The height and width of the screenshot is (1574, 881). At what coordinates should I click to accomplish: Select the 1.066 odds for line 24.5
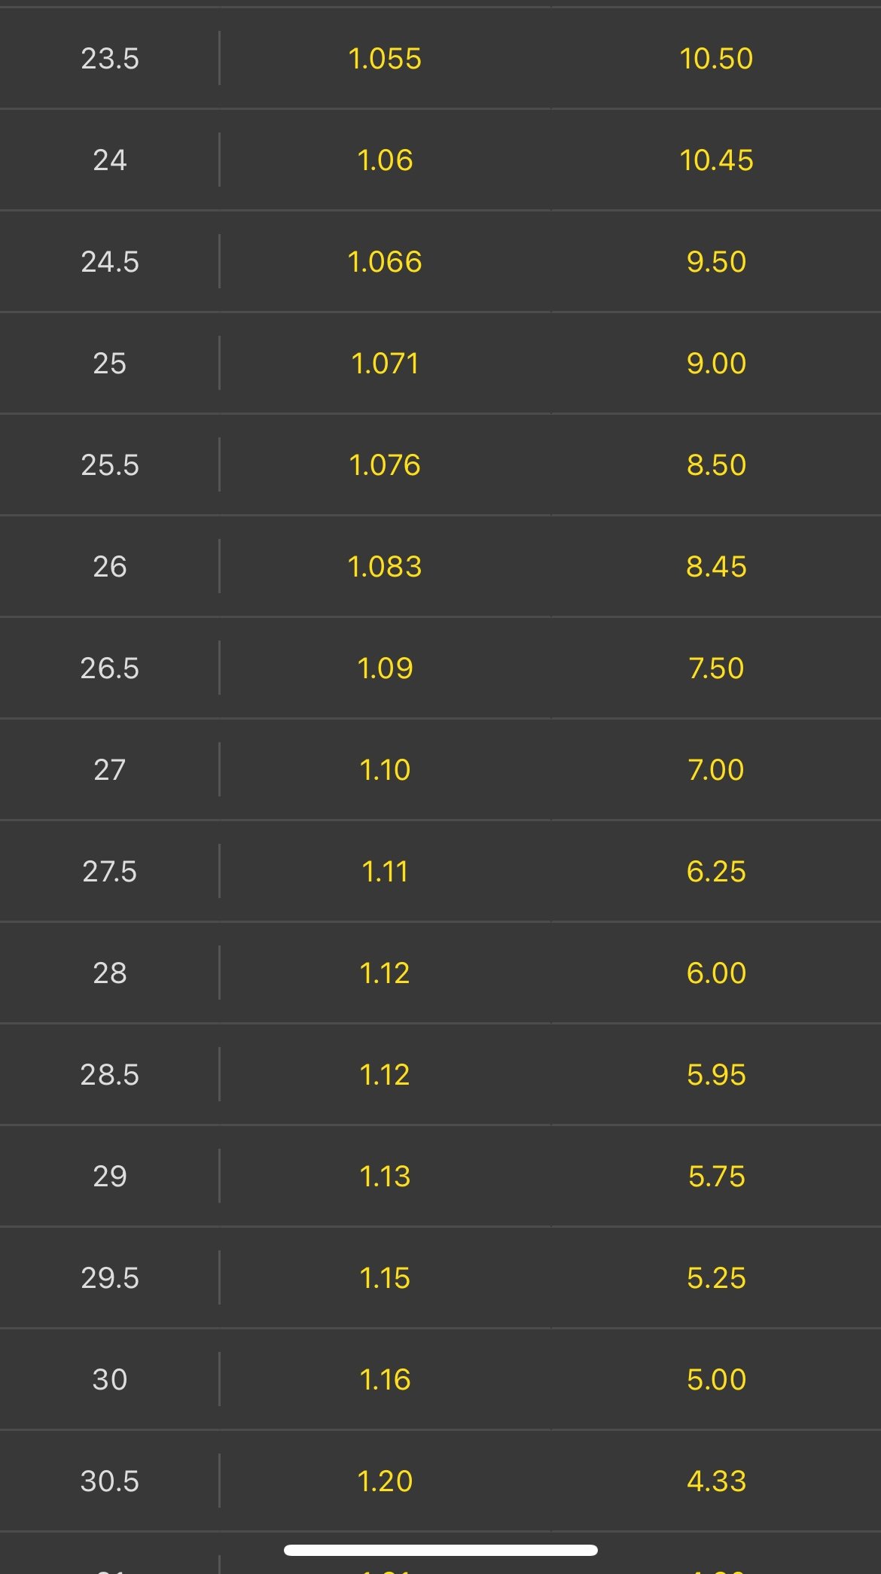(x=385, y=262)
